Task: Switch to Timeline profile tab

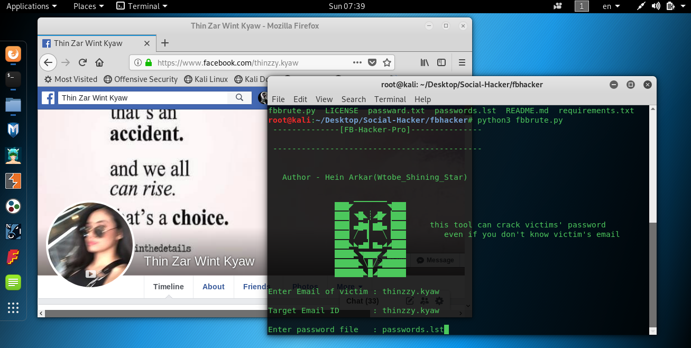Action: [169, 287]
